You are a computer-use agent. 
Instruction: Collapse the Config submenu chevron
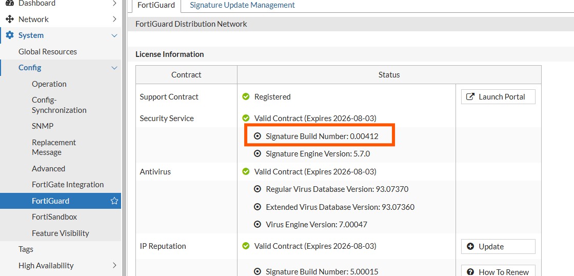(x=114, y=68)
